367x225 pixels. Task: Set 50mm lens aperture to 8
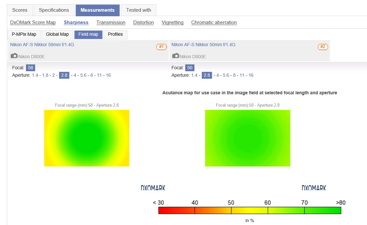(234, 75)
